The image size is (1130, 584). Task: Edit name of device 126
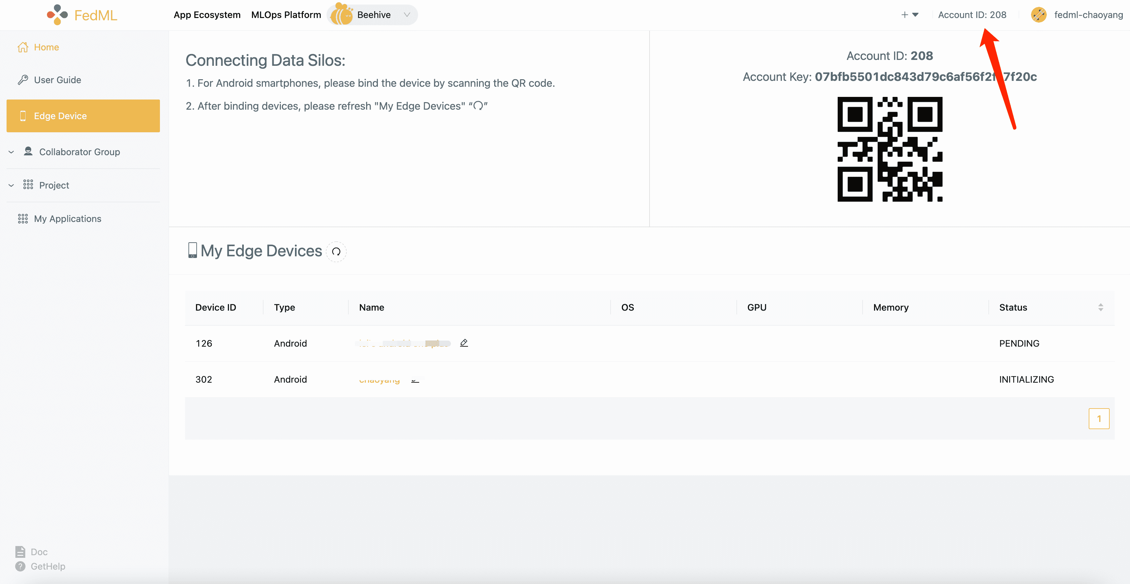(x=464, y=343)
